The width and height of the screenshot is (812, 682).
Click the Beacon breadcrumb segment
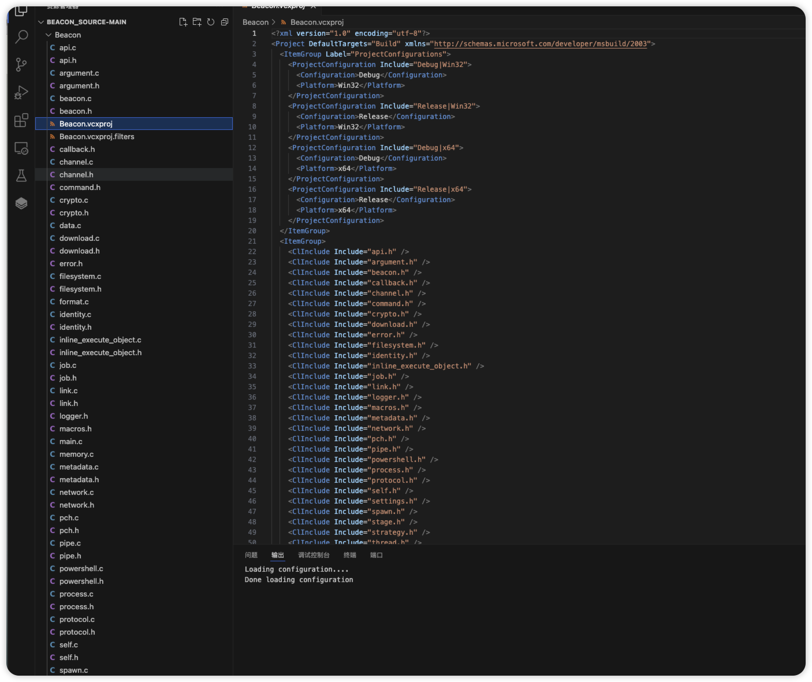pyautogui.click(x=255, y=23)
